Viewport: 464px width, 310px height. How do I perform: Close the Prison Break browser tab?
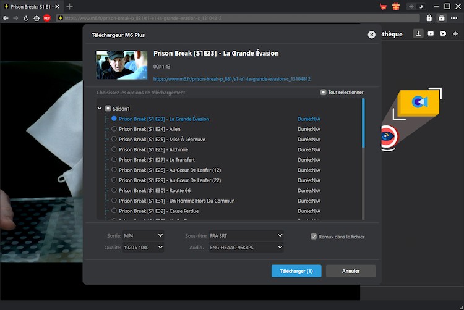(57, 7)
